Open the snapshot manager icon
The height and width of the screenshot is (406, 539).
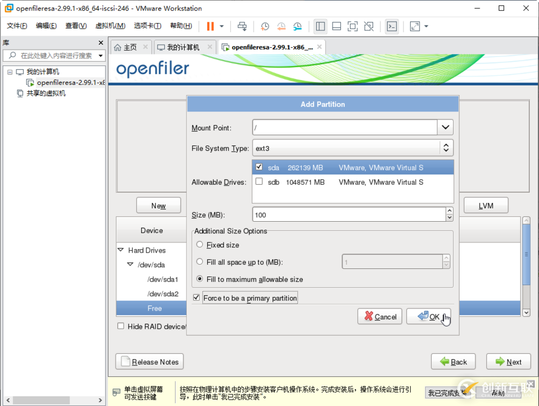tap(297, 26)
